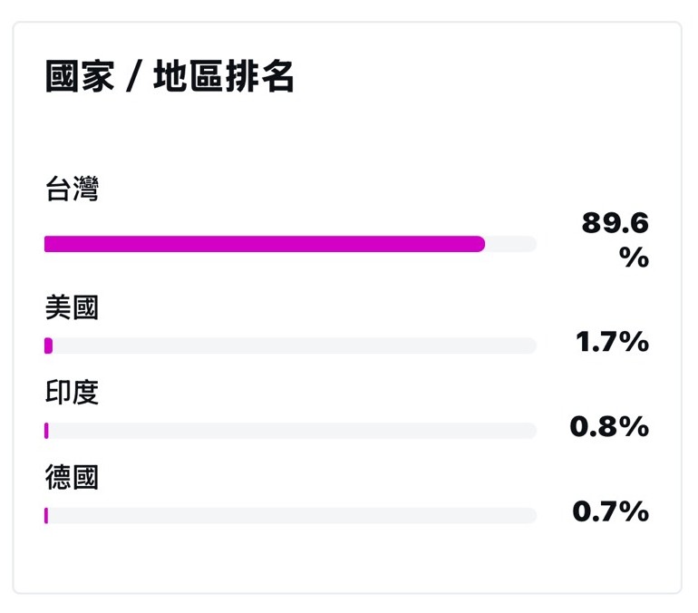Click the 0.8% value
This screenshot has width=698, height=613.
point(609,426)
